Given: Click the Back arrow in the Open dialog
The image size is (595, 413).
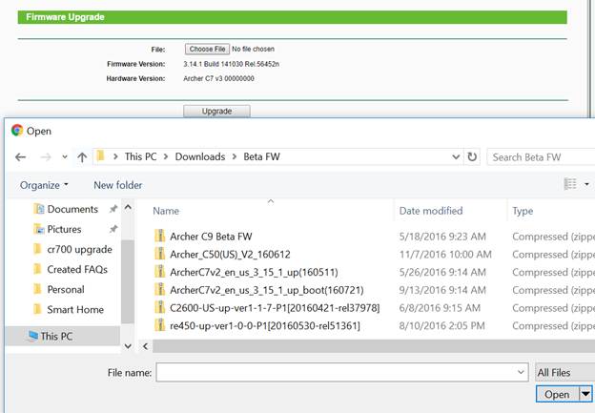Looking at the screenshot, I should (x=19, y=156).
